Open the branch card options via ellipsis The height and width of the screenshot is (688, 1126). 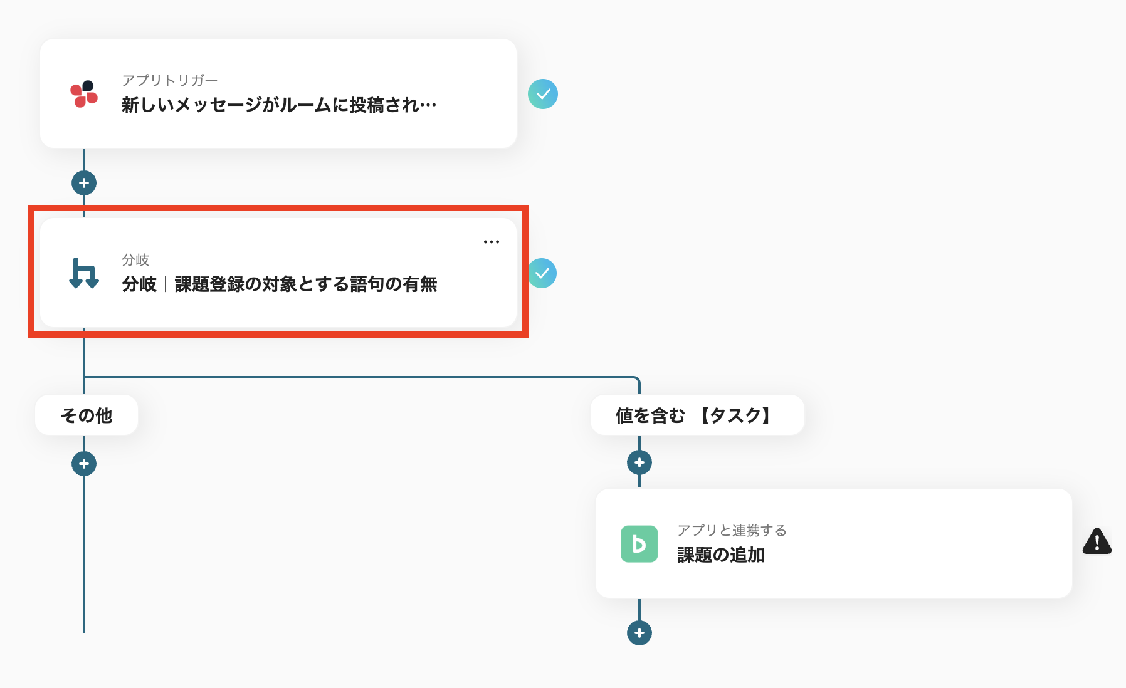[492, 241]
